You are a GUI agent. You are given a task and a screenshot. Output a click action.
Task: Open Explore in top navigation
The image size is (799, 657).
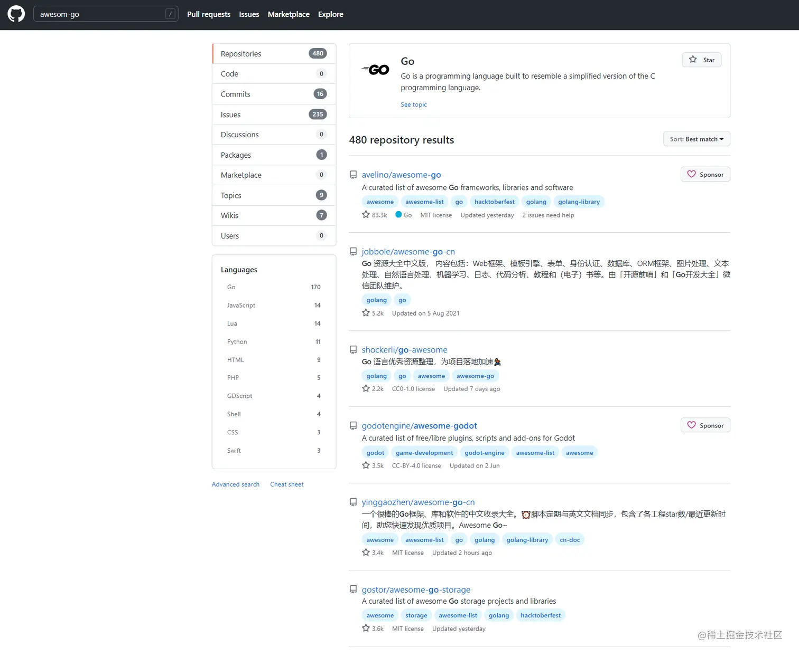click(331, 14)
